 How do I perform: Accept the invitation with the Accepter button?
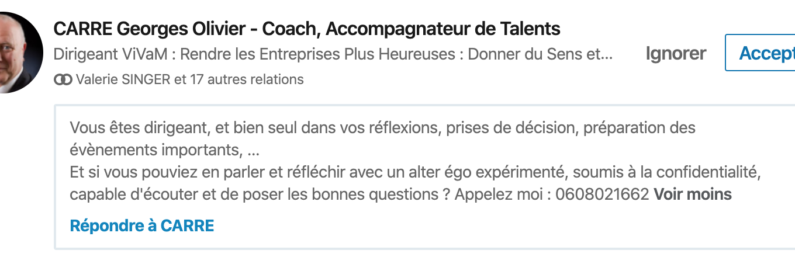click(x=761, y=53)
